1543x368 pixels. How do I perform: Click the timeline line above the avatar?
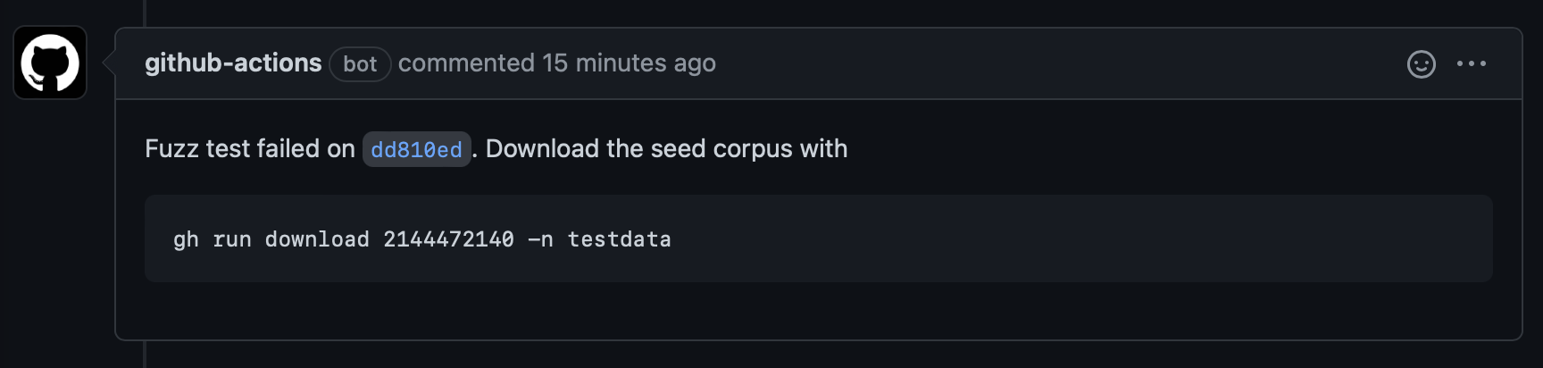pyautogui.click(x=145, y=13)
